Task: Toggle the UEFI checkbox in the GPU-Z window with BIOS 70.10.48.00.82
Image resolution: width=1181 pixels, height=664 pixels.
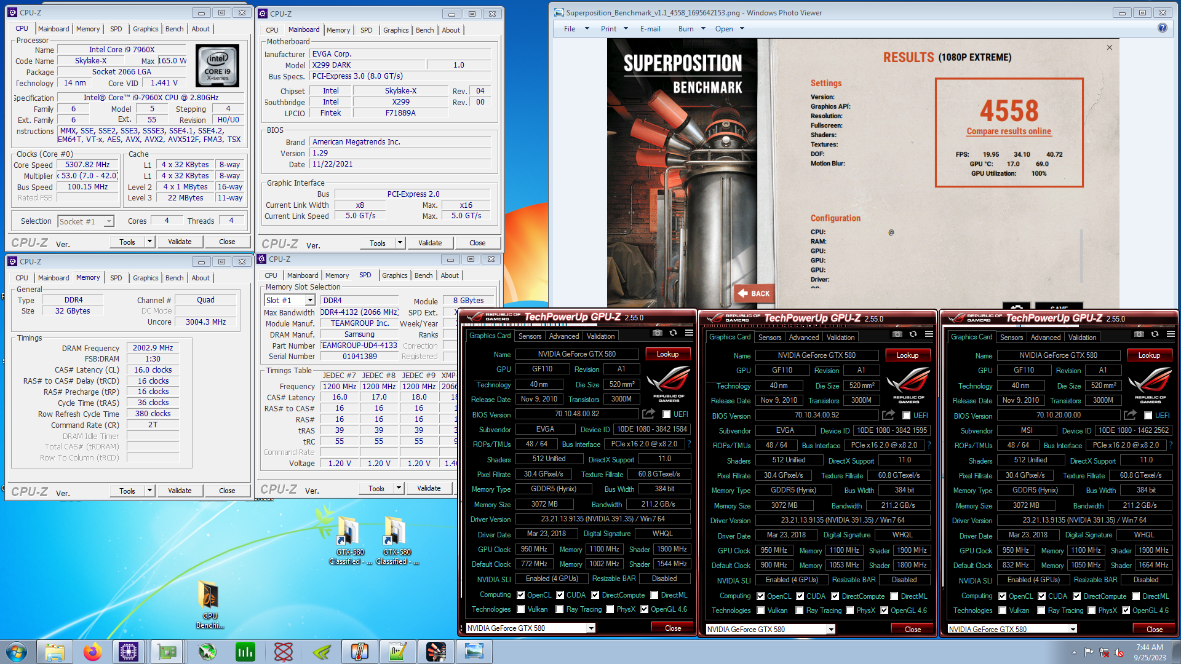Action: click(x=666, y=414)
